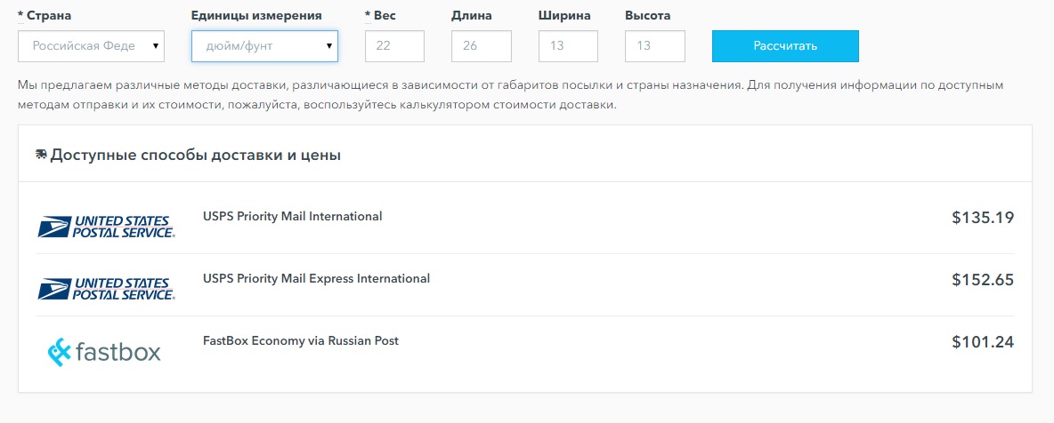Click the $101.24 FastBox price
Image resolution: width=1054 pixels, height=423 pixels.
coord(983,342)
